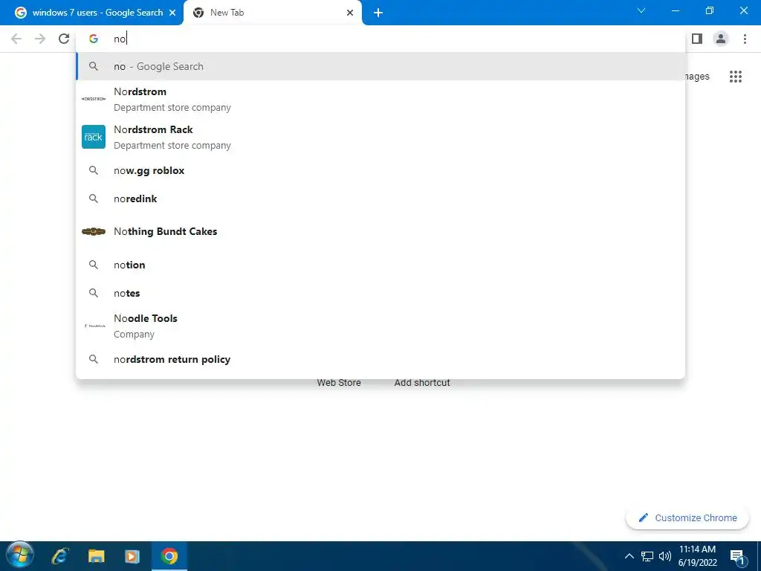The image size is (761, 571).
Task: Click the forward navigation arrow
Action: click(x=40, y=39)
